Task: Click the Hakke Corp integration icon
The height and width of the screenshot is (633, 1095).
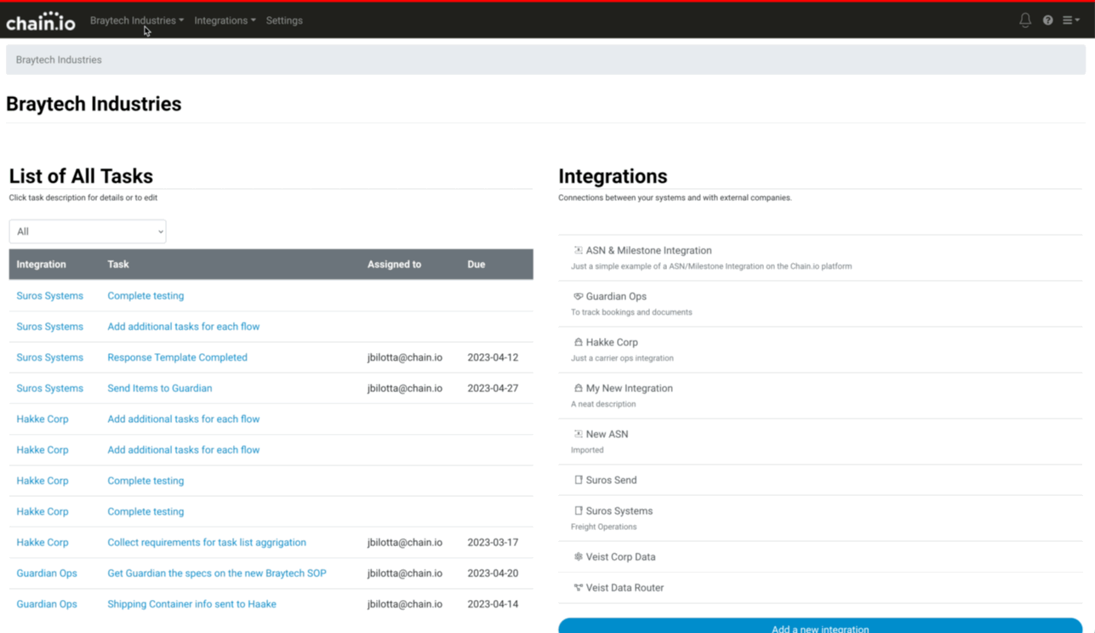Action: click(579, 342)
